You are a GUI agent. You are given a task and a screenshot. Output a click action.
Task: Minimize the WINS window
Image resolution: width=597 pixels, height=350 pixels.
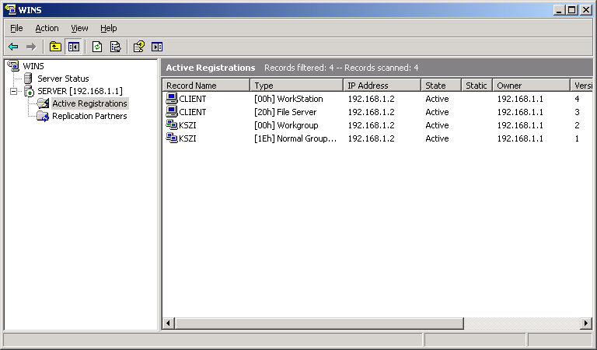pyautogui.click(x=559, y=10)
